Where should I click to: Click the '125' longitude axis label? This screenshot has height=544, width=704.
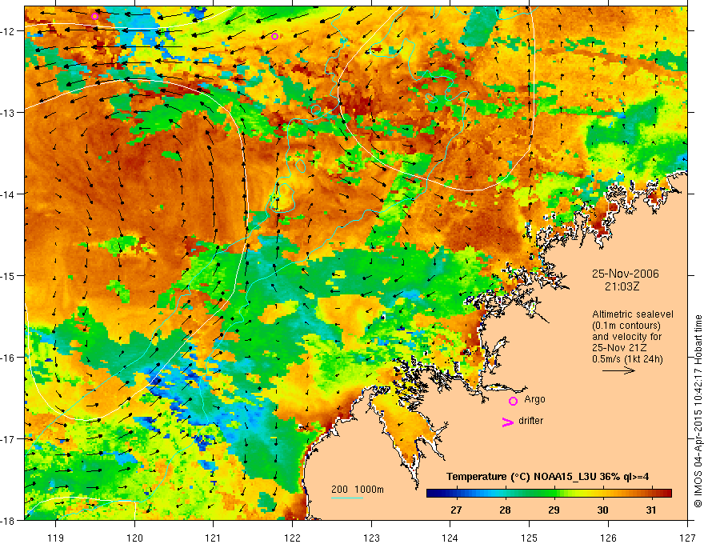[x=530, y=538]
